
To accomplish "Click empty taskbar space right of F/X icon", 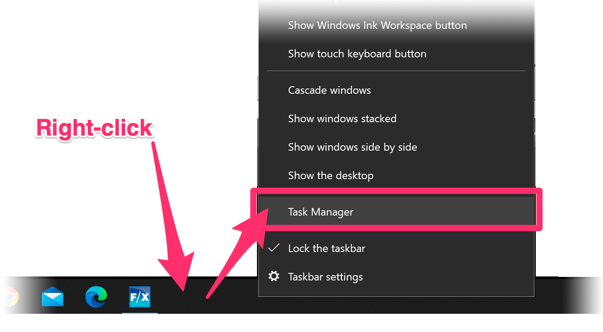I will (205, 297).
